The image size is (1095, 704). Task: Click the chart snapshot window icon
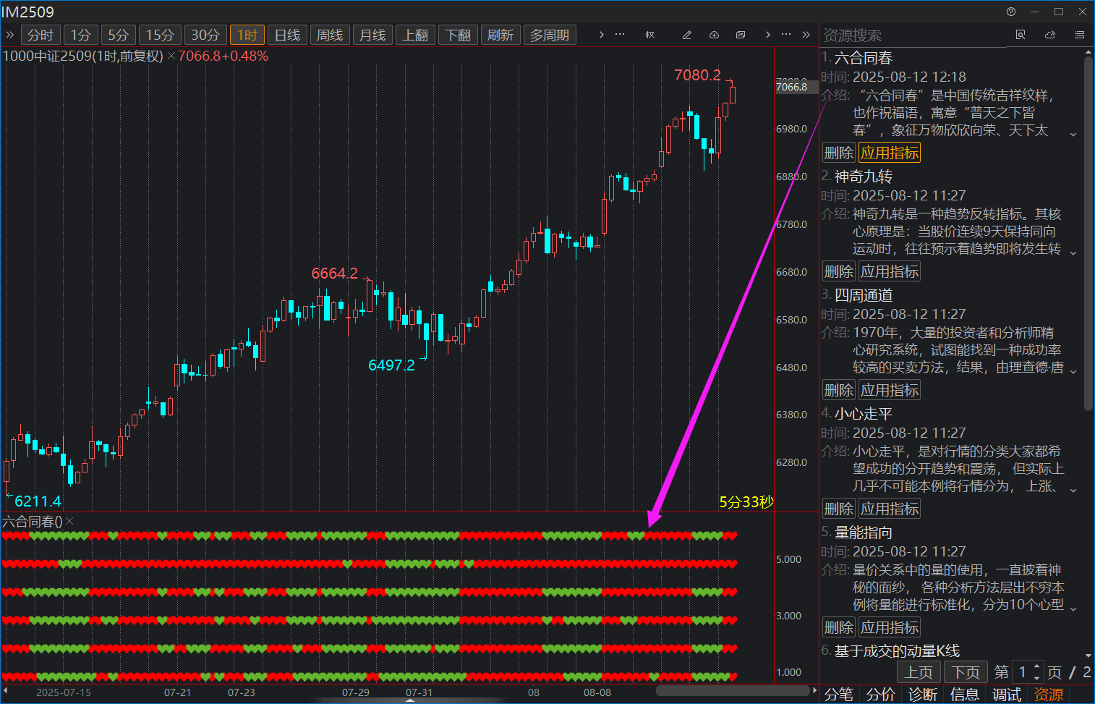[x=741, y=35]
